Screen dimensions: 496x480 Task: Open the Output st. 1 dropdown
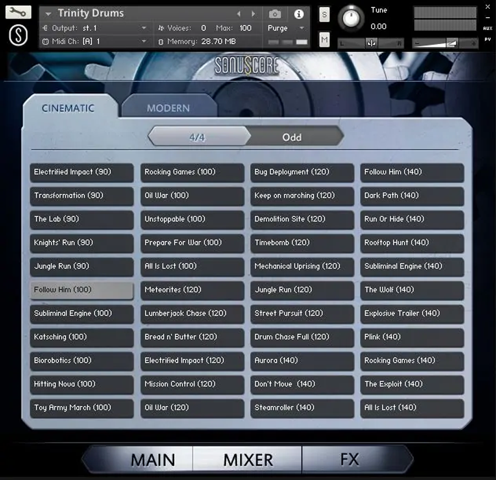[94, 28]
